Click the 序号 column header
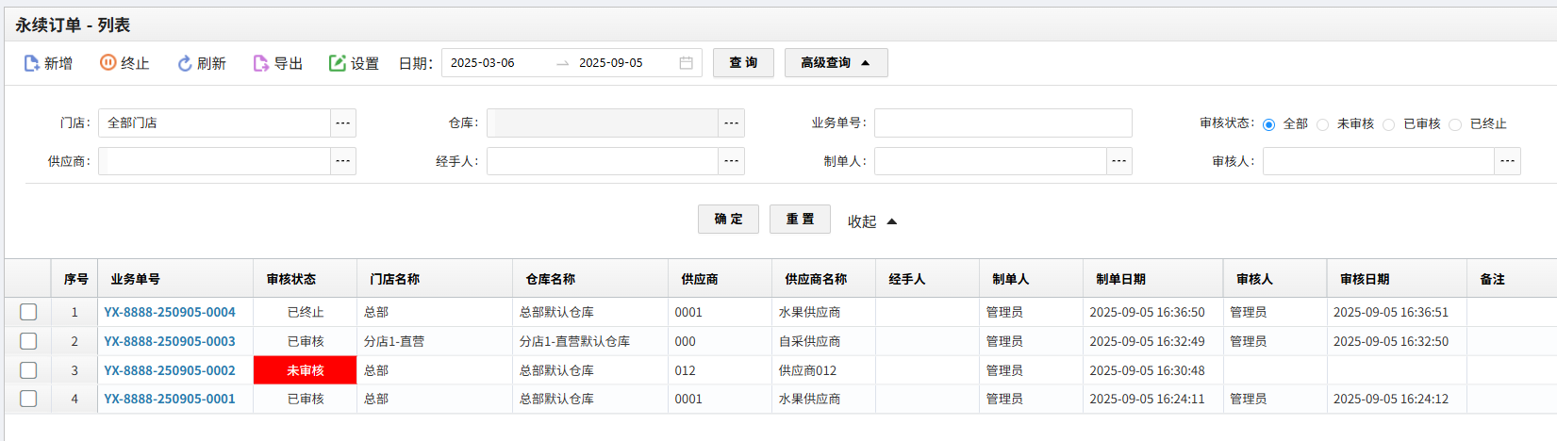 pyautogui.click(x=75, y=279)
